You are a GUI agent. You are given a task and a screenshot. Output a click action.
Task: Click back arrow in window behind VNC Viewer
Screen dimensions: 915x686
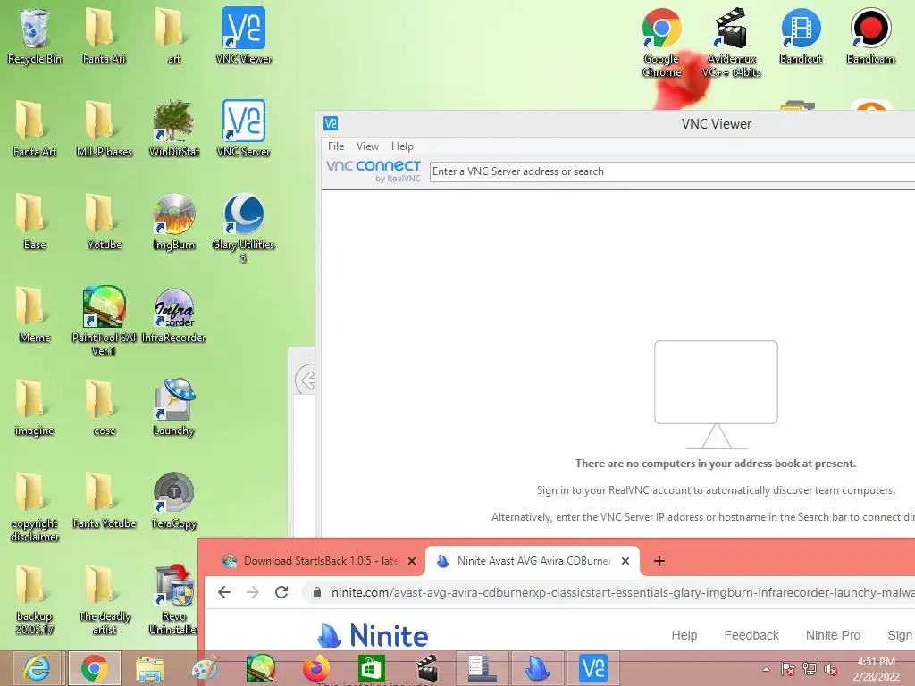click(x=306, y=380)
